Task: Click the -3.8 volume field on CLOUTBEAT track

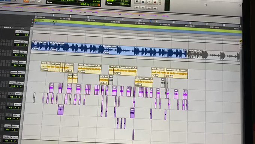Action: [x=18, y=45]
